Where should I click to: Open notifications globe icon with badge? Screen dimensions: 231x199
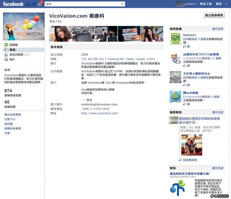pos(40,4)
